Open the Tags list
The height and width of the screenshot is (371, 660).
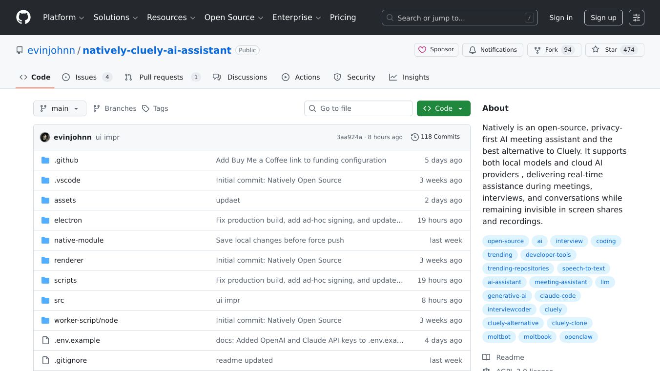click(x=155, y=108)
